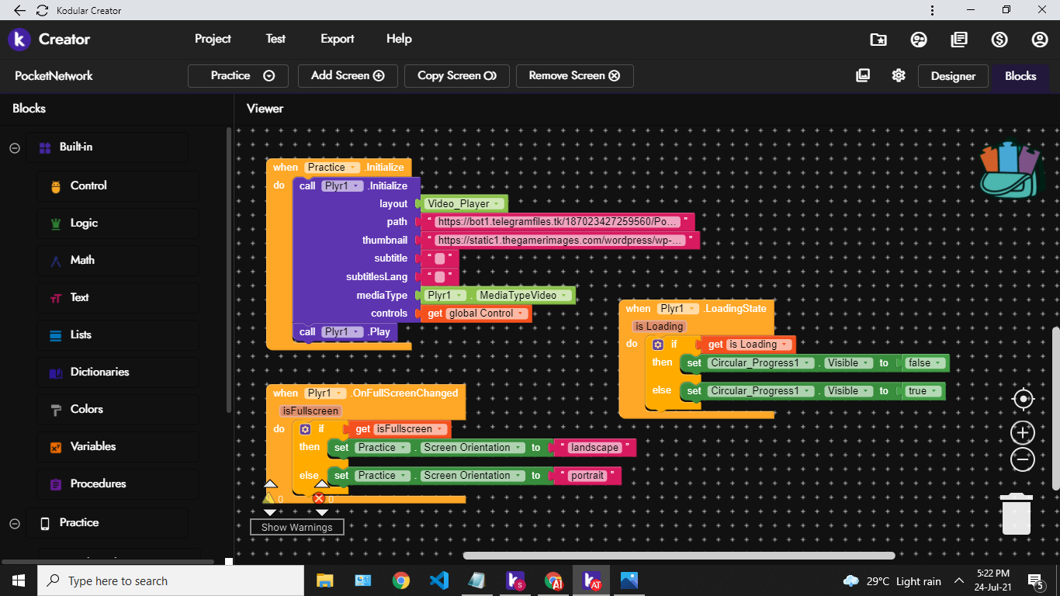Open the mutator gear on isFullscreen if block
The image size is (1060, 596).
305,429
